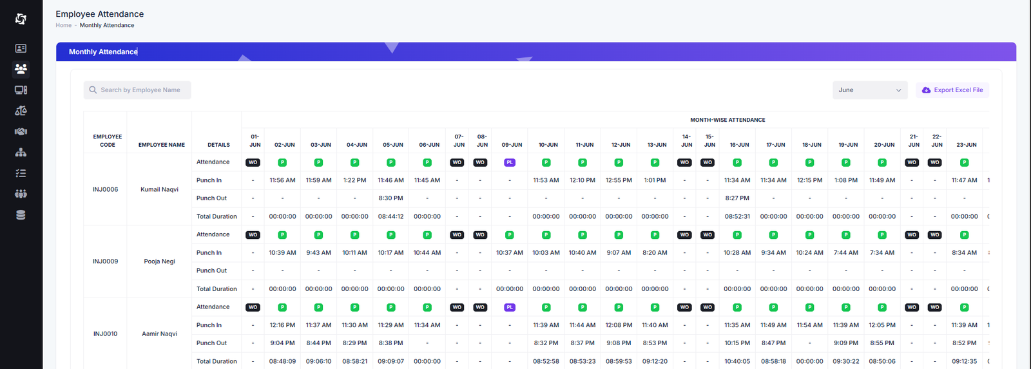Select the organization chart sidebar icon
Viewport: 1031px width, 369px height.
21,153
